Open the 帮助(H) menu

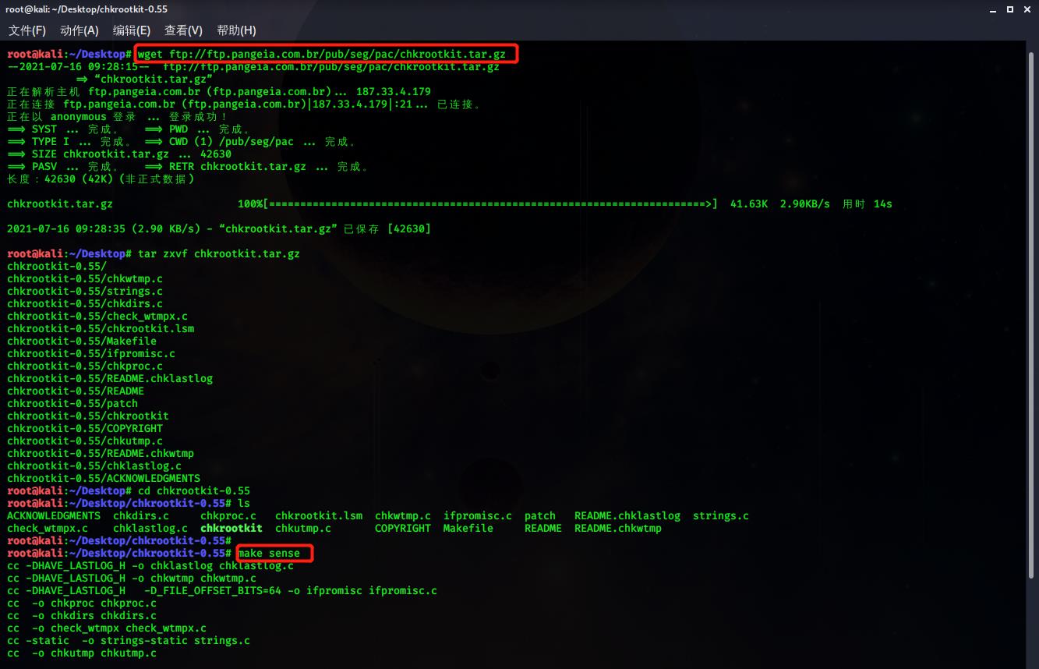(236, 30)
